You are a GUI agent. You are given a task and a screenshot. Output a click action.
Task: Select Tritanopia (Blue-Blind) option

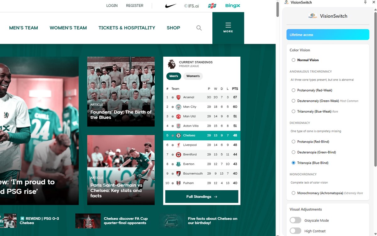[293, 163]
